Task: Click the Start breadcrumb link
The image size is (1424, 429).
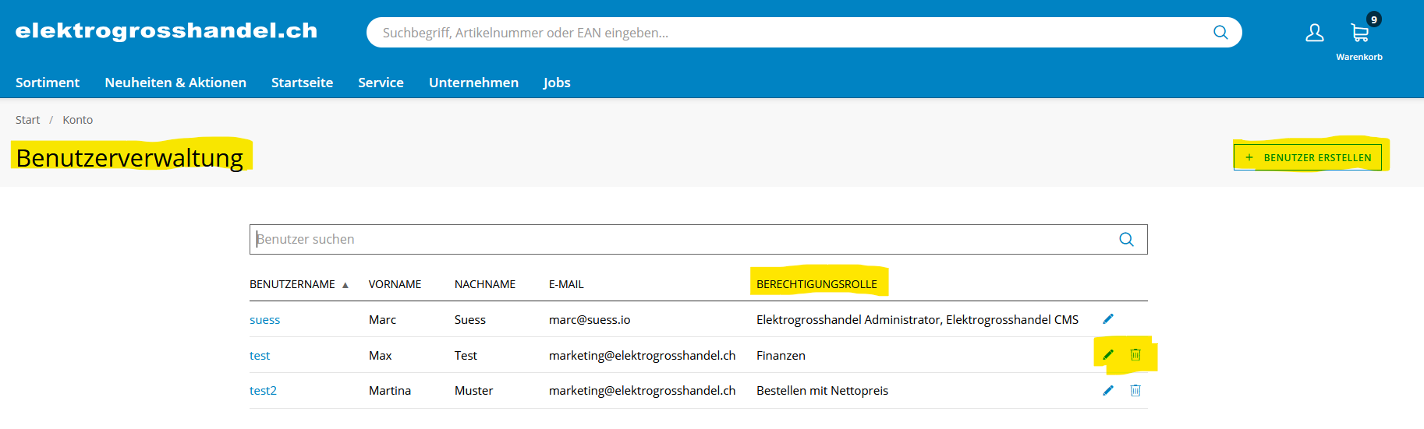Action: tap(27, 120)
